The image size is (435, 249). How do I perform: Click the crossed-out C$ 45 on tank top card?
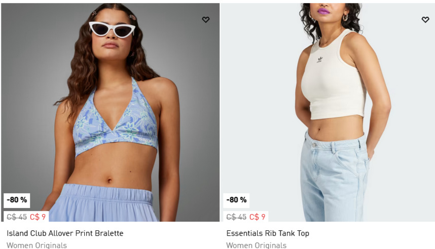click(x=236, y=217)
